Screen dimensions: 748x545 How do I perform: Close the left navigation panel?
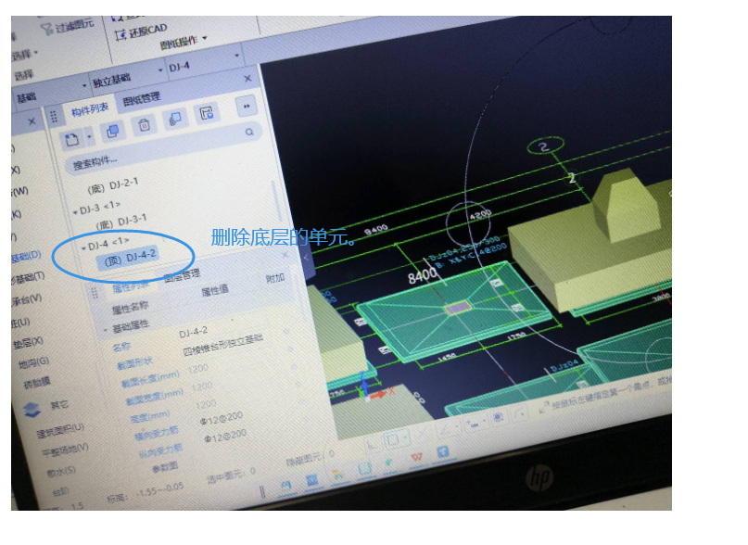pyautogui.click(x=32, y=121)
